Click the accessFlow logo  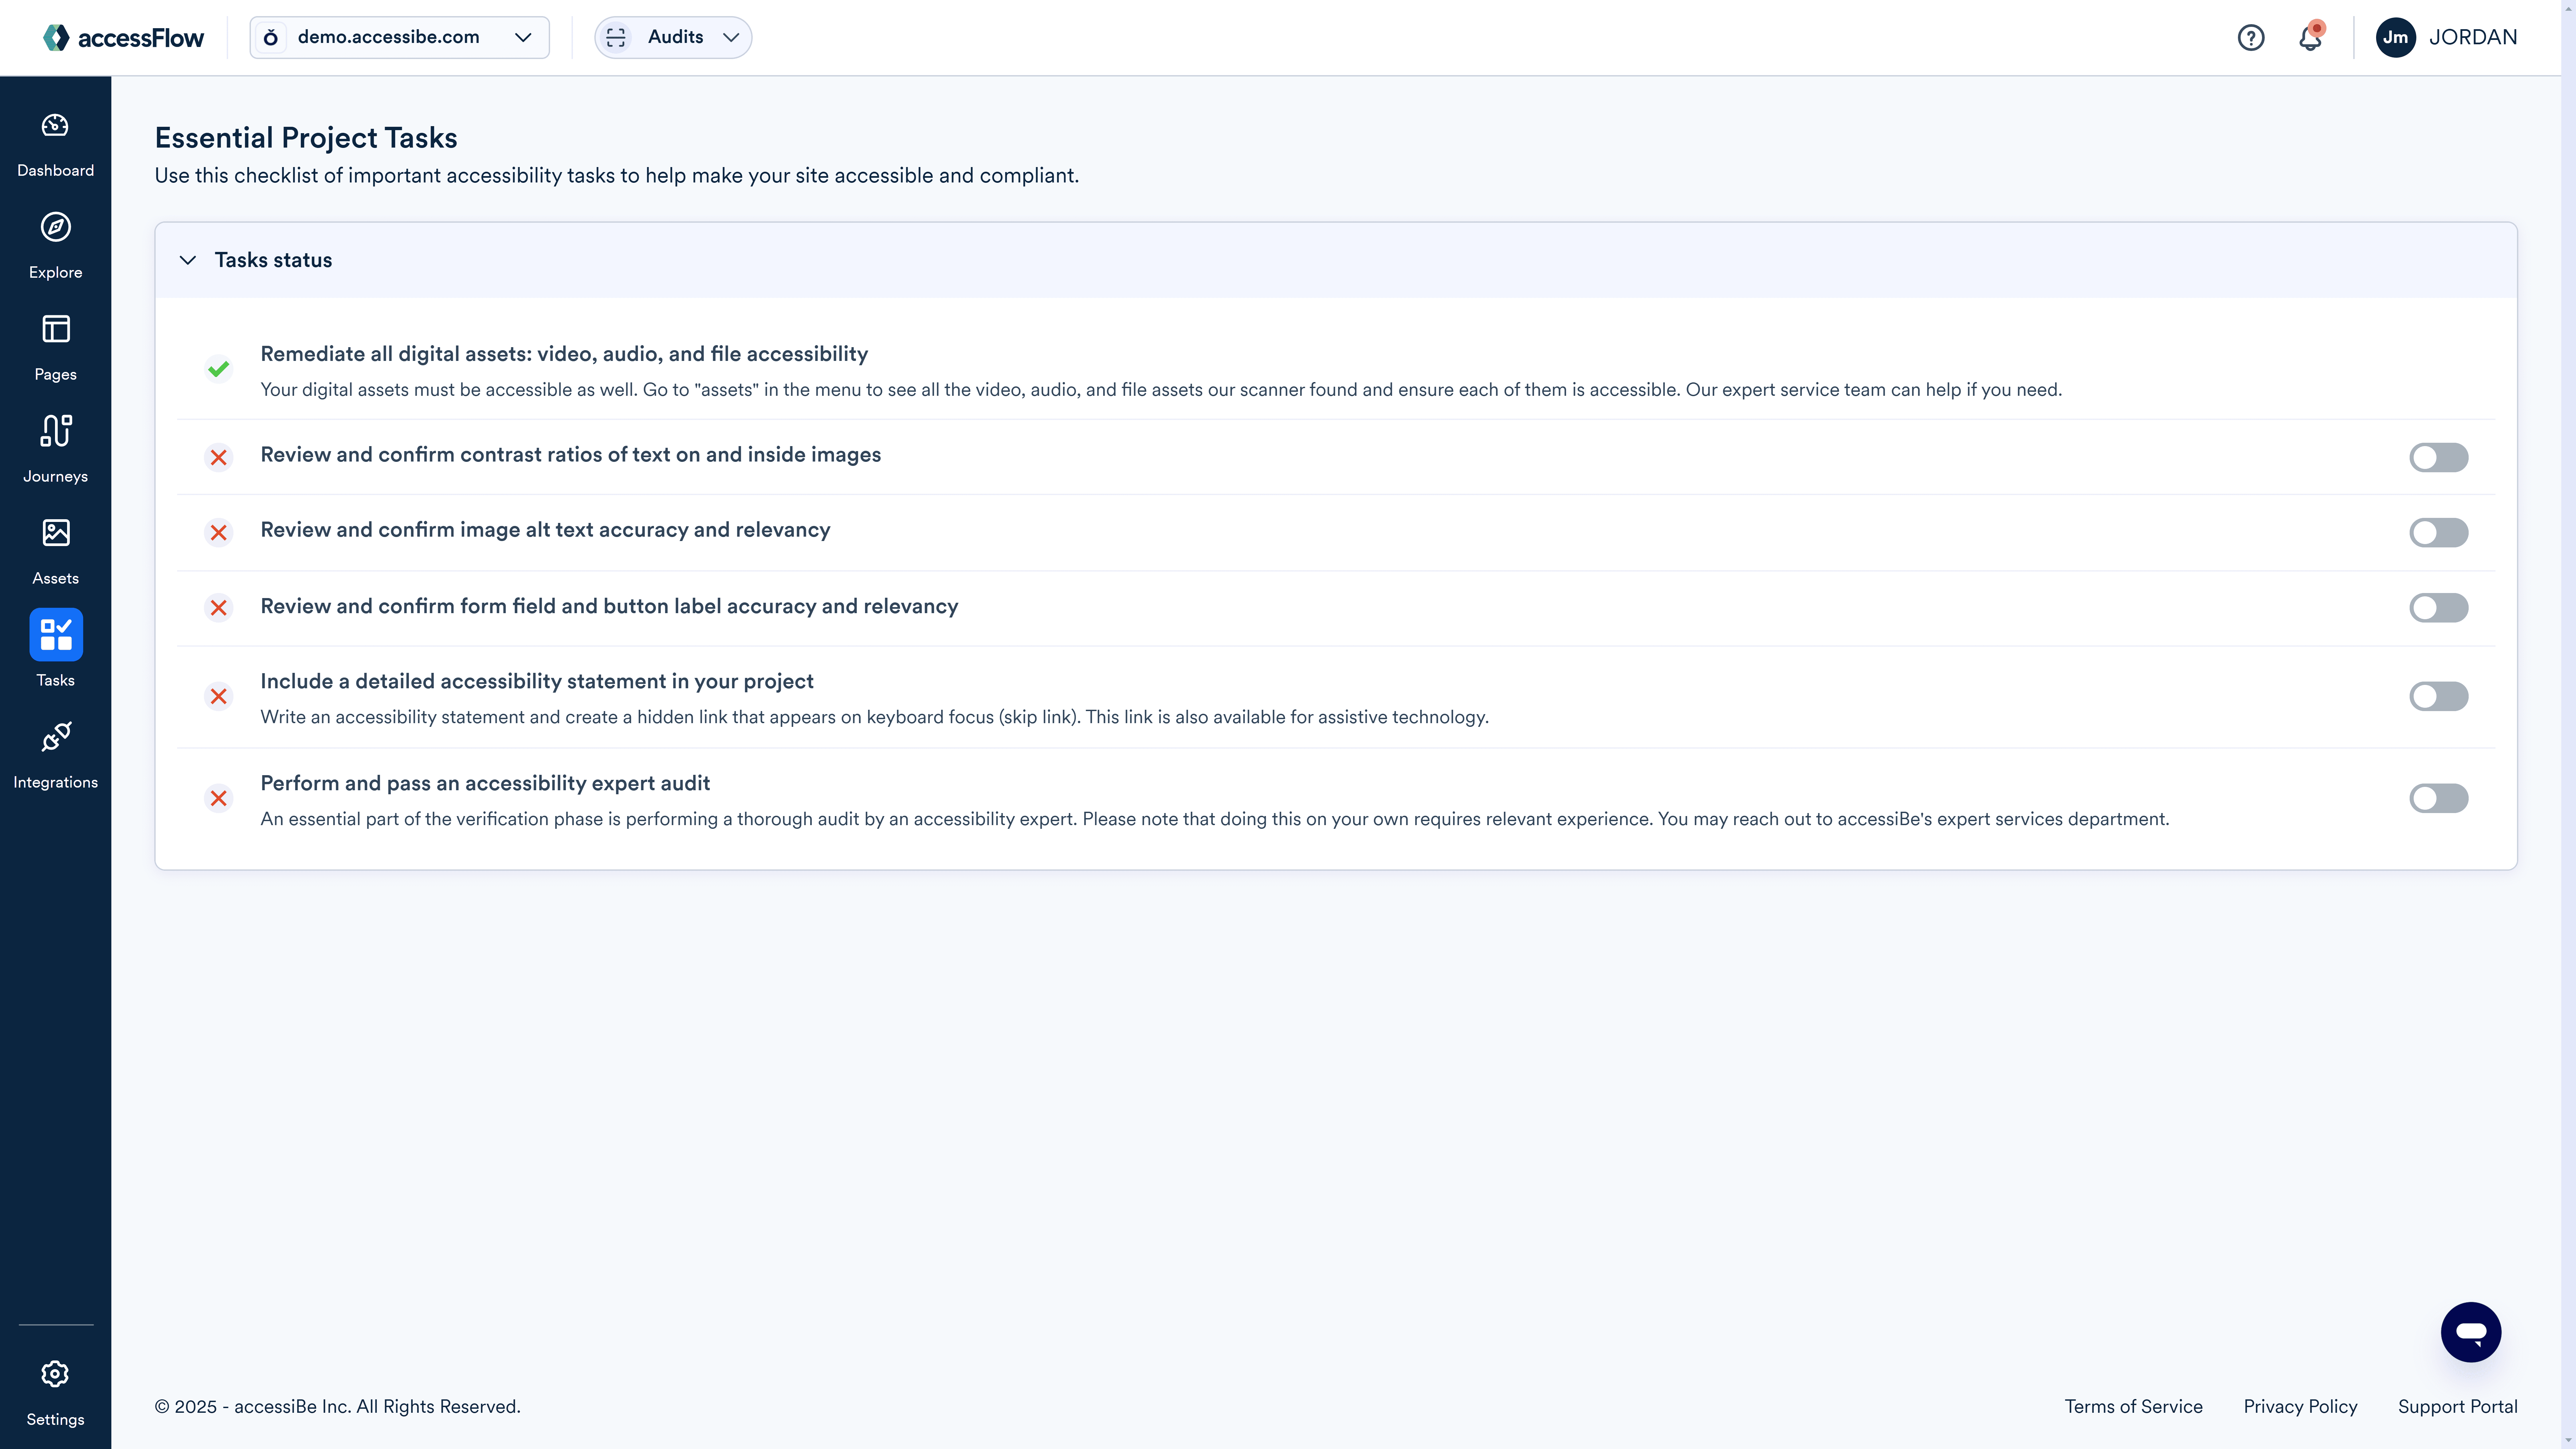(124, 38)
